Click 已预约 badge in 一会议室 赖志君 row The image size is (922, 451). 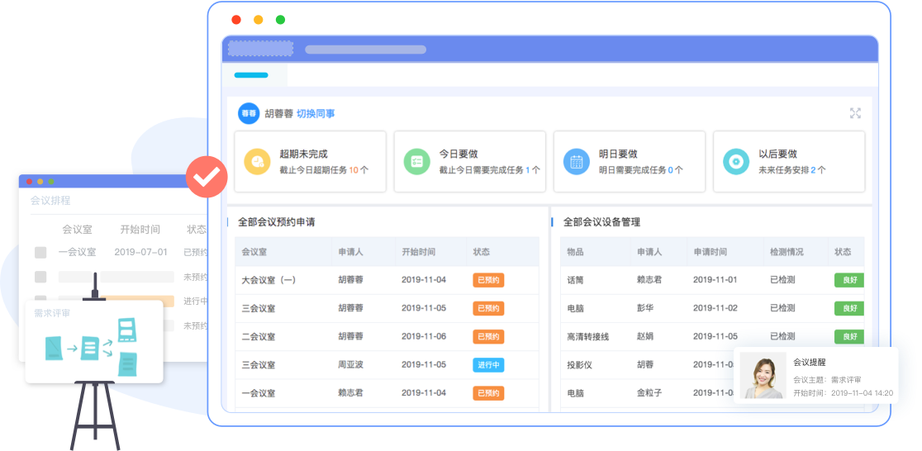point(488,393)
